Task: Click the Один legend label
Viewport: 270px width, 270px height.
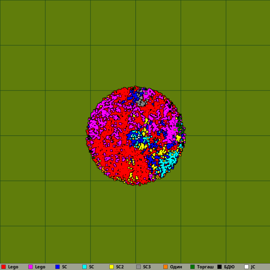Action: (x=176, y=267)
